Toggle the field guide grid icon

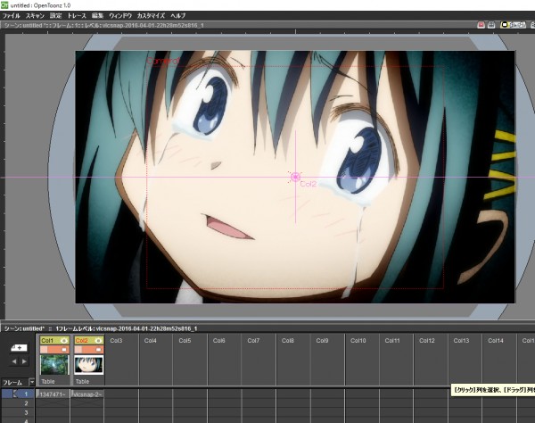pyautogui.click(x=491, y=25)
